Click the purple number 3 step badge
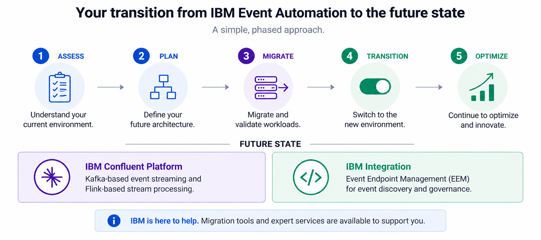 pos(246,56)
